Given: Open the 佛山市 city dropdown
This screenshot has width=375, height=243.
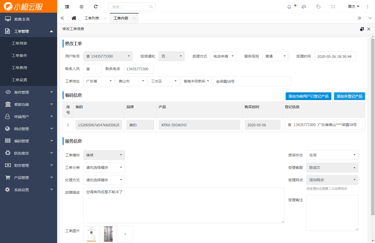Looking at the screenshot, I should 131,81.
